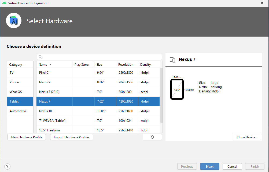The width and height of the screenshot is (269, 172).
Task: Click the 2048x1536 resolution cell
Action: (x=127, y=82)
